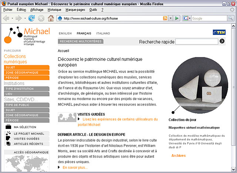
Task: Click the Accès Géographique world map
Action: pyautogui.click(x=27, y=164)
